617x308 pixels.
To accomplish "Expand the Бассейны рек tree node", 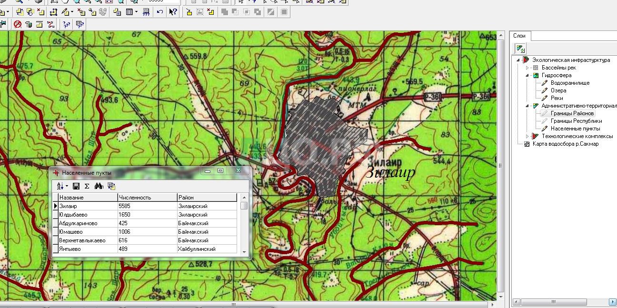I will click(x=527, y=68).
